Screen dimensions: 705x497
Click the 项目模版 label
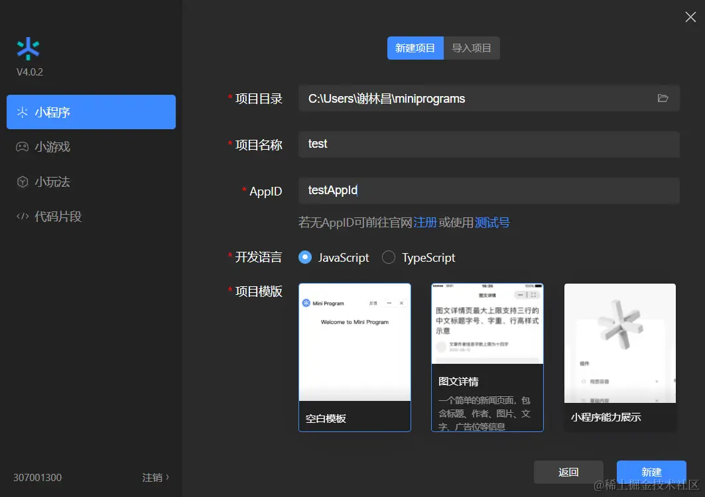pos(259,292)
